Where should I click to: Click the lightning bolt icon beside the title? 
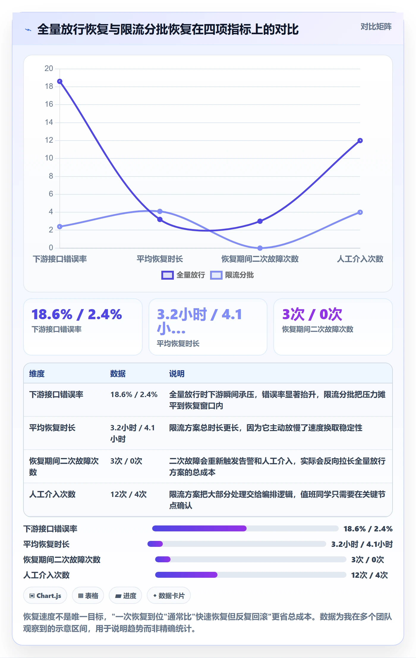(28, 30)
